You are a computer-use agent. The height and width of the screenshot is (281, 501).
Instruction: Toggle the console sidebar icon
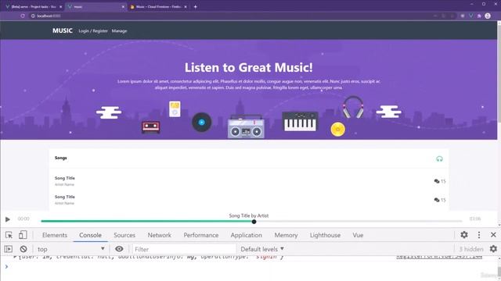[x=9, y=249]
